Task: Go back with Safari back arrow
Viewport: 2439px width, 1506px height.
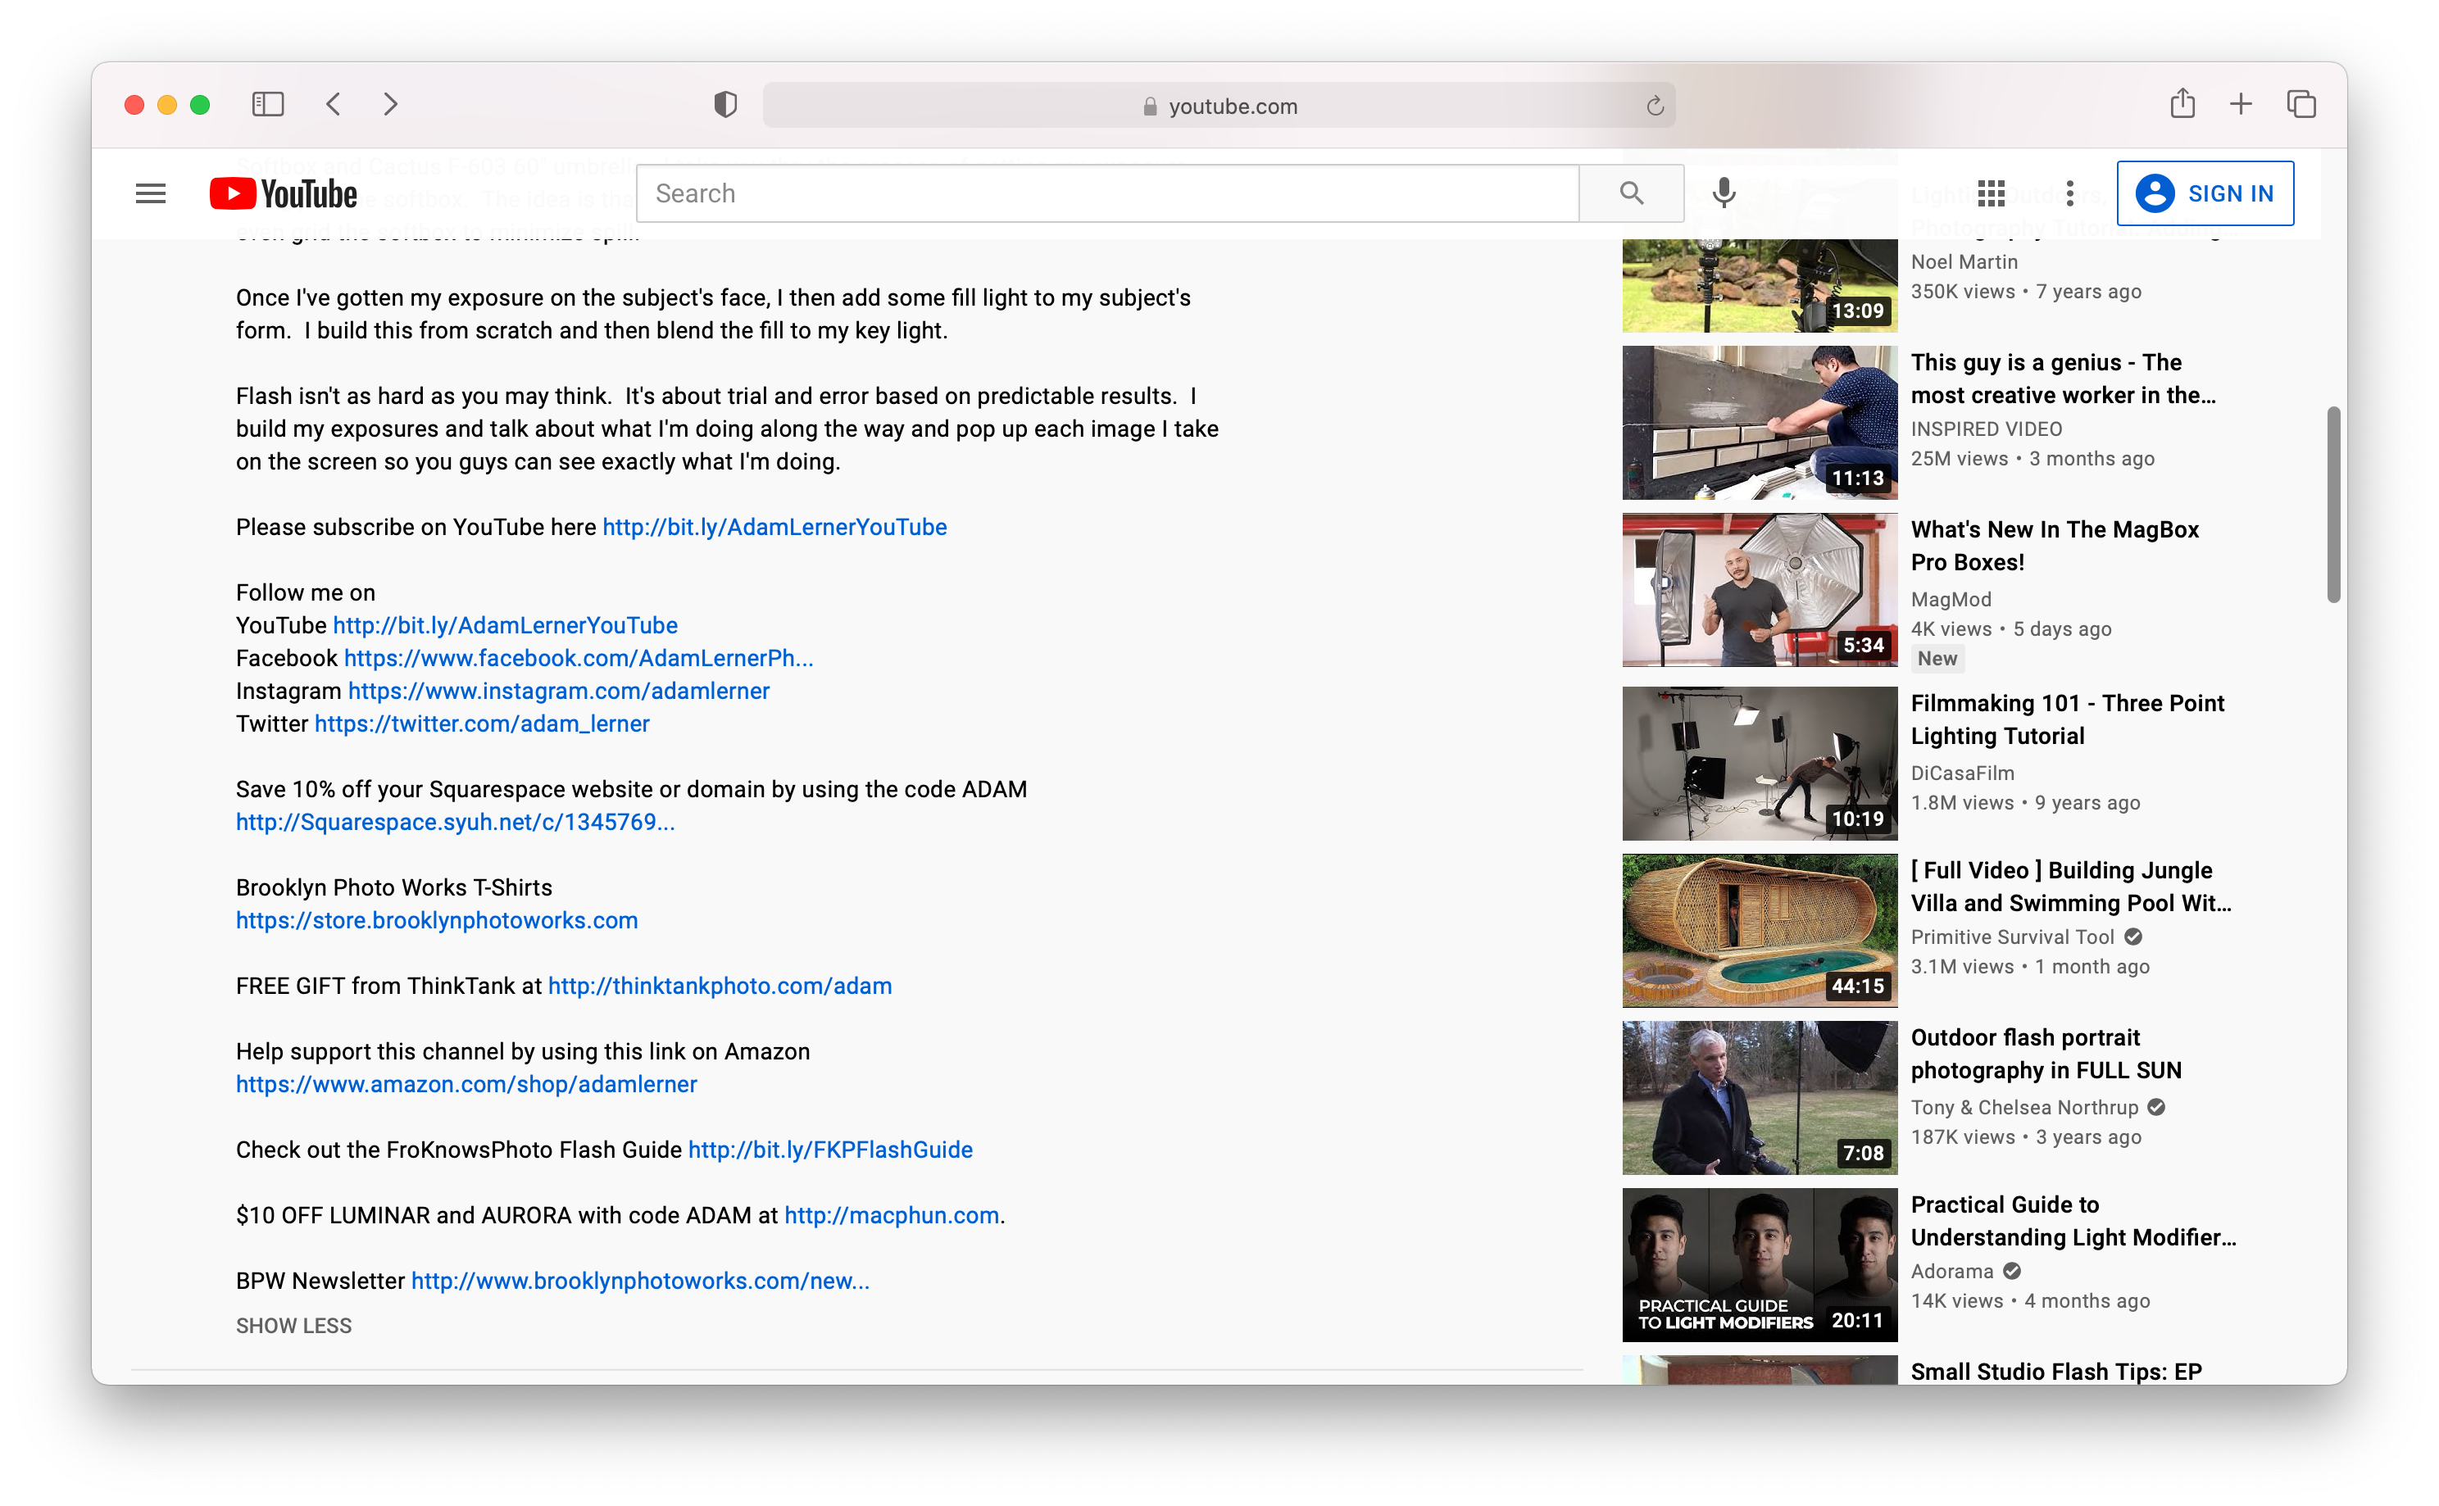Action: click(x=334, y=105)
